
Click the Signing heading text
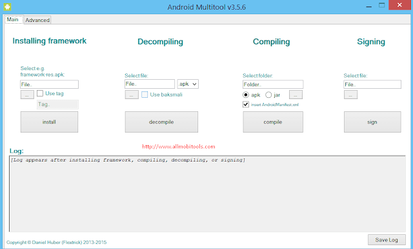[371, 42]
